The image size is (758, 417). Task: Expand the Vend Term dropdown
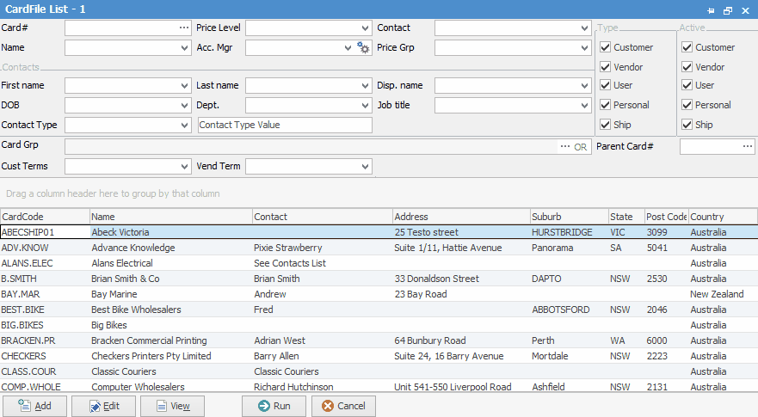pyautogui.click(x=365, y=166)
